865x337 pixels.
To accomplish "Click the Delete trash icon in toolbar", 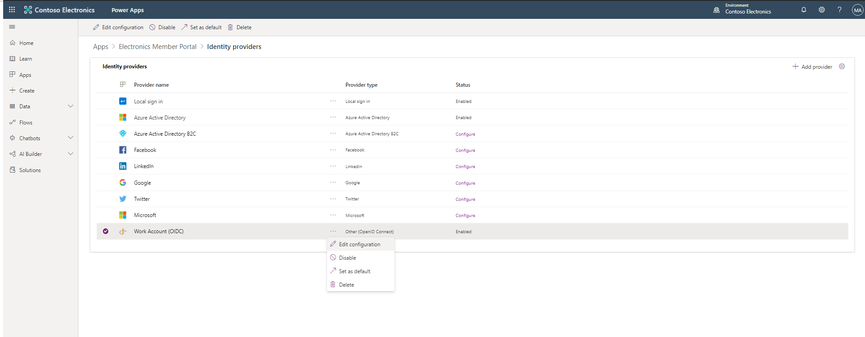I will pyautogui.click(x=230, y=27).
